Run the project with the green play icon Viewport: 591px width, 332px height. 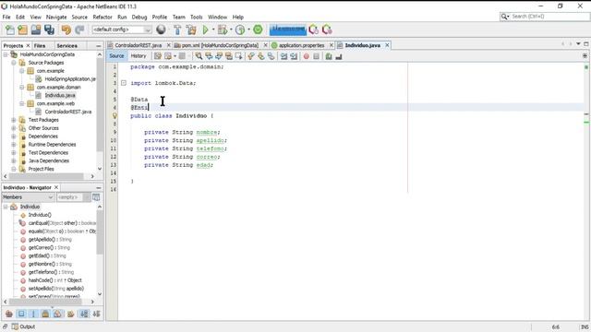[x=205, y=30]
